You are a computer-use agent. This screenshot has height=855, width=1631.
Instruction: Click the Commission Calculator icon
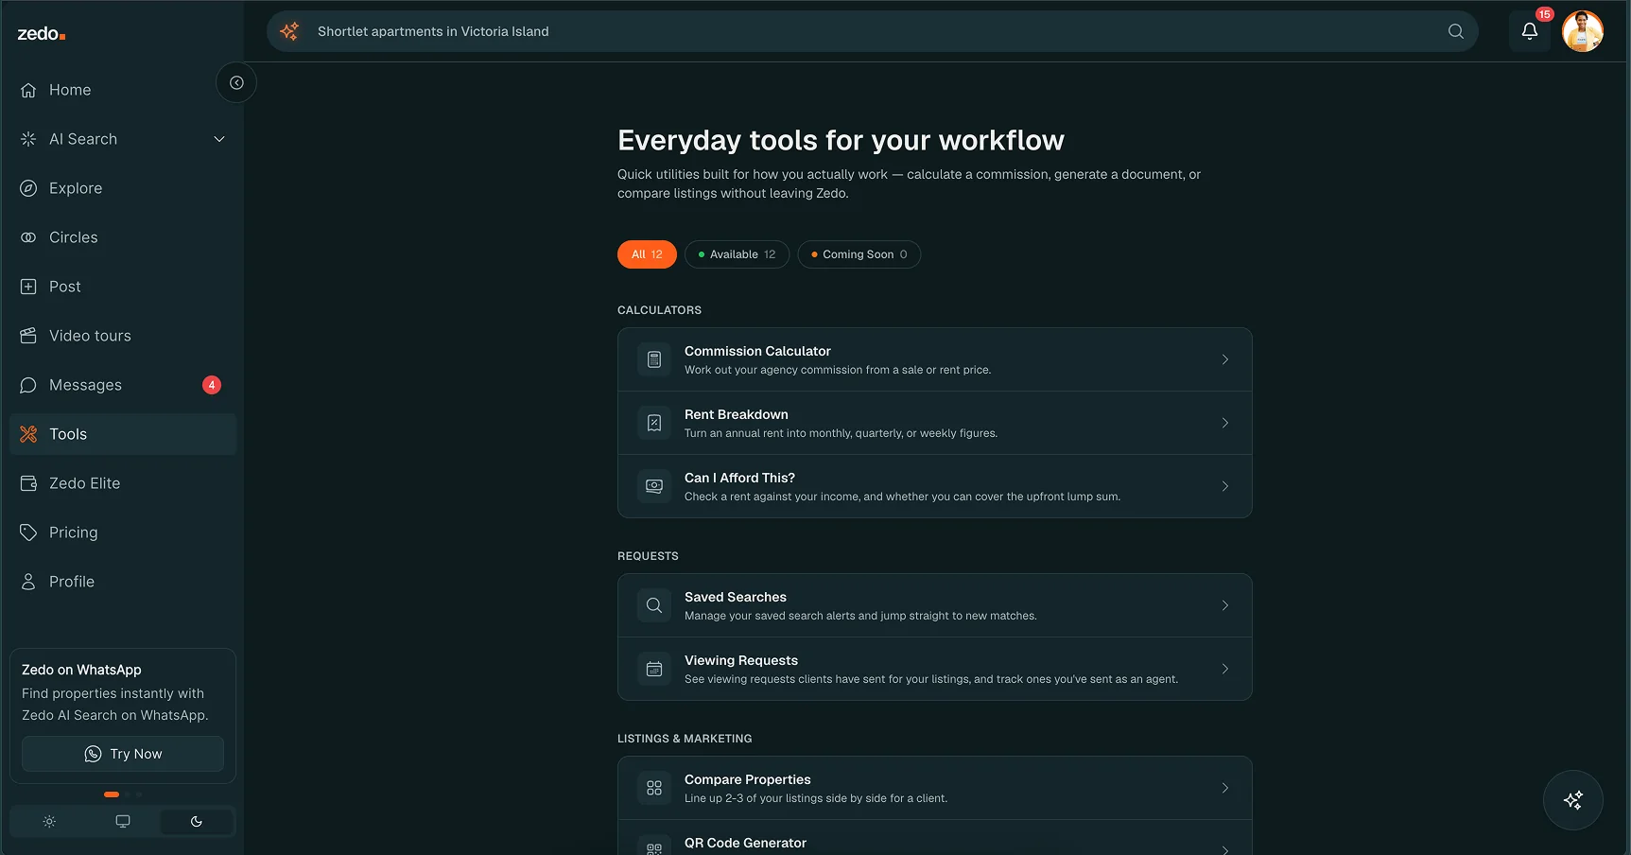pos(654,359)
